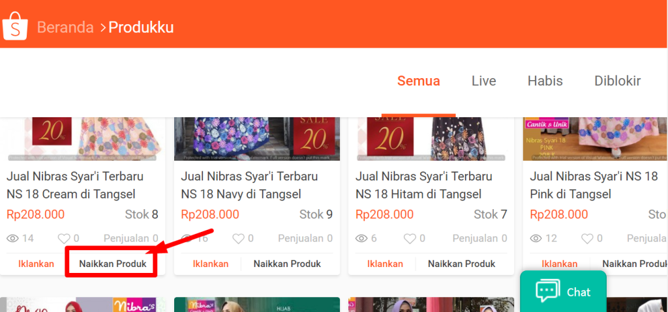Click Naikkan Produk on NS 18 Hitam

462,264
